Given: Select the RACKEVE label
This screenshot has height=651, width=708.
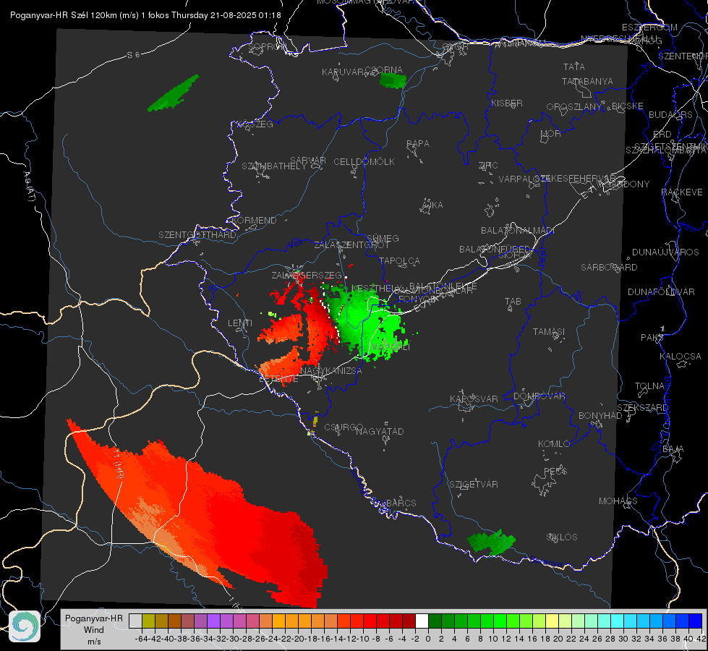Looking at the screenshot, I should [682, 192].
